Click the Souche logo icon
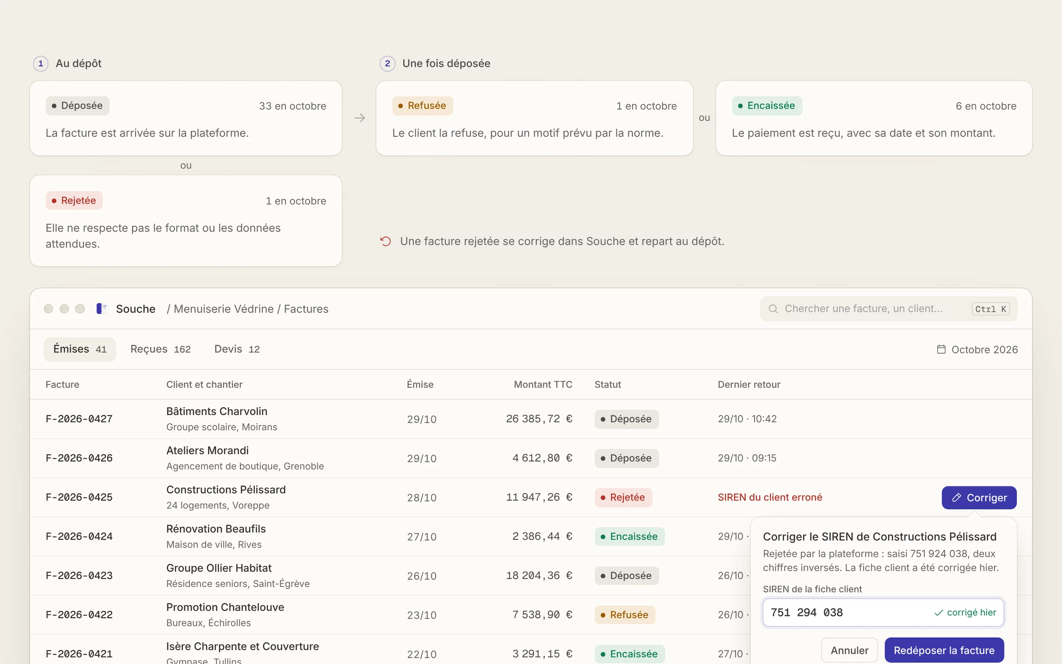1062x664 pixels. [102, 309]
